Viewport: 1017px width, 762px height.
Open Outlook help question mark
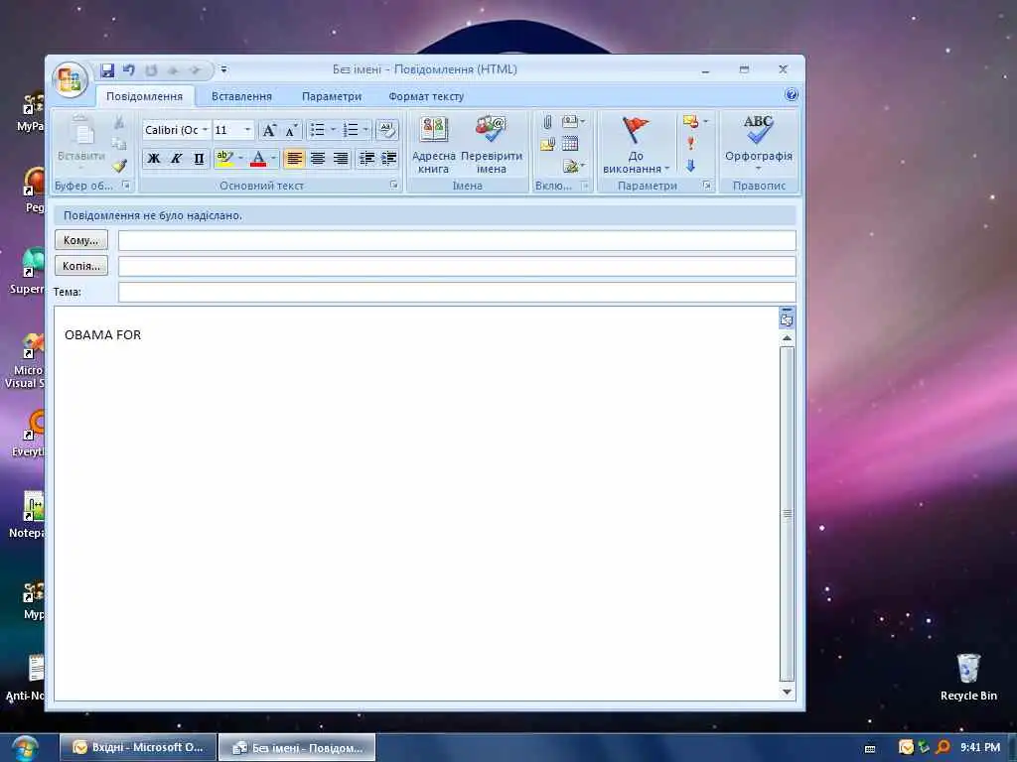[x=792, y=95]
